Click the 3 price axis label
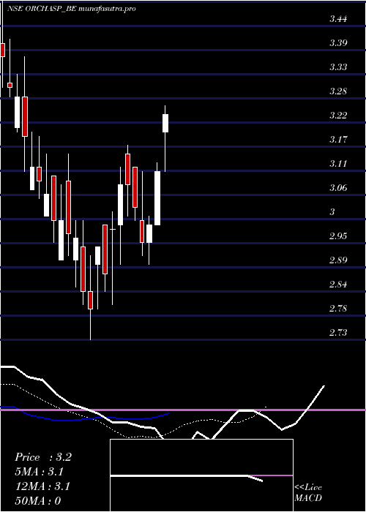366x512 pixels. pyautogui.click(x=332, y=212)
